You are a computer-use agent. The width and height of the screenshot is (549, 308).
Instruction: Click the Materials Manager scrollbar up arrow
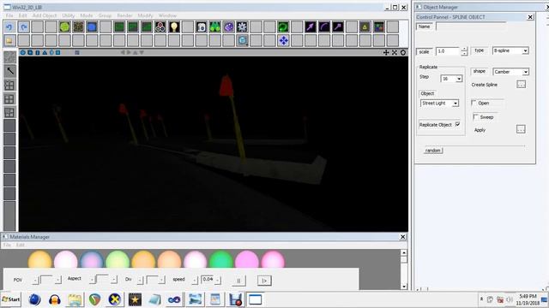pos(404,252)
